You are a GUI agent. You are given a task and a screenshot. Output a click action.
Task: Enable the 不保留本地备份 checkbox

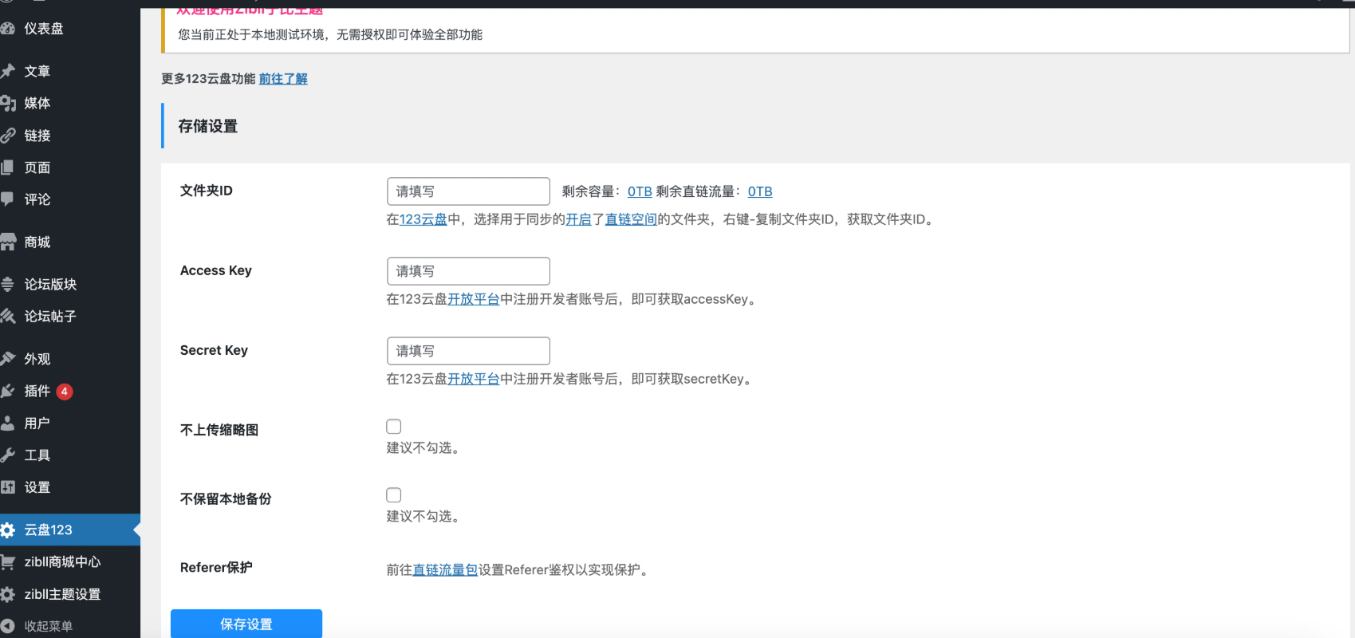point(394,495)
